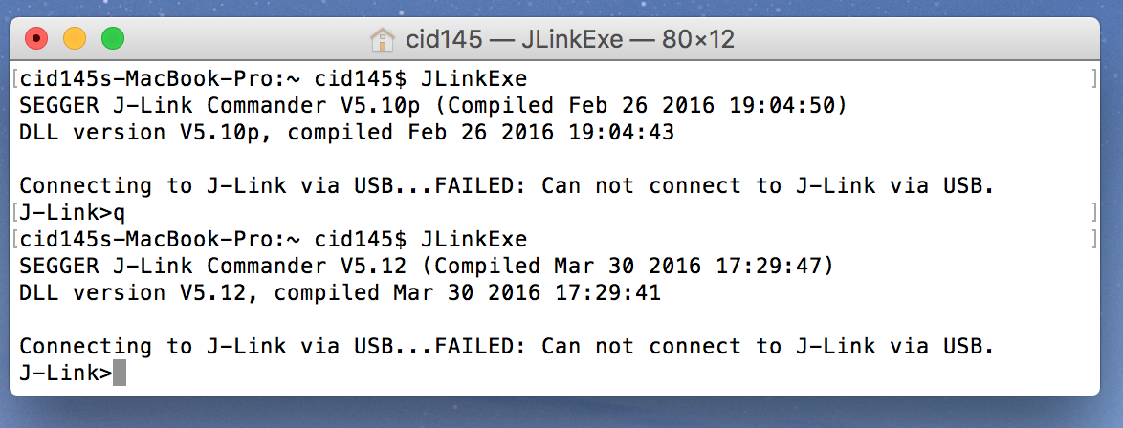Click the 'J-Link>q' quit command line

tap(73, 213)
